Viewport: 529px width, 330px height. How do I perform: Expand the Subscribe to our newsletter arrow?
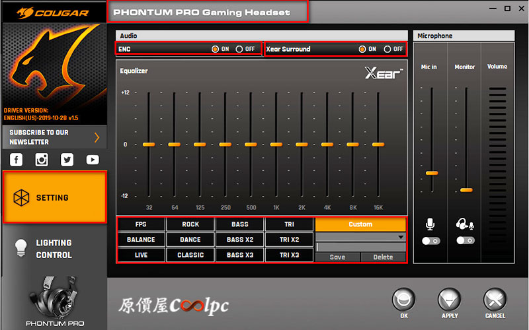tap(97, 137)
